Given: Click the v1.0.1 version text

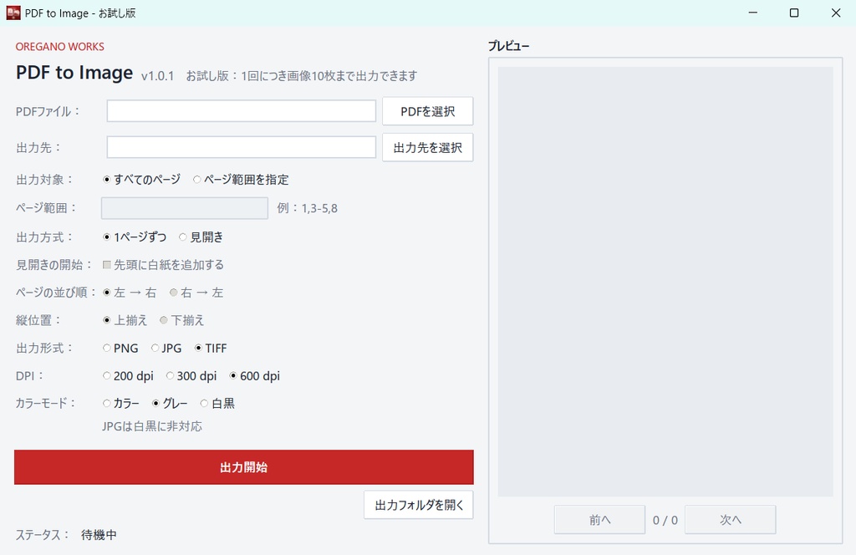Looking at the screenshot, I should pyautogui.click(x=157, y=76).
